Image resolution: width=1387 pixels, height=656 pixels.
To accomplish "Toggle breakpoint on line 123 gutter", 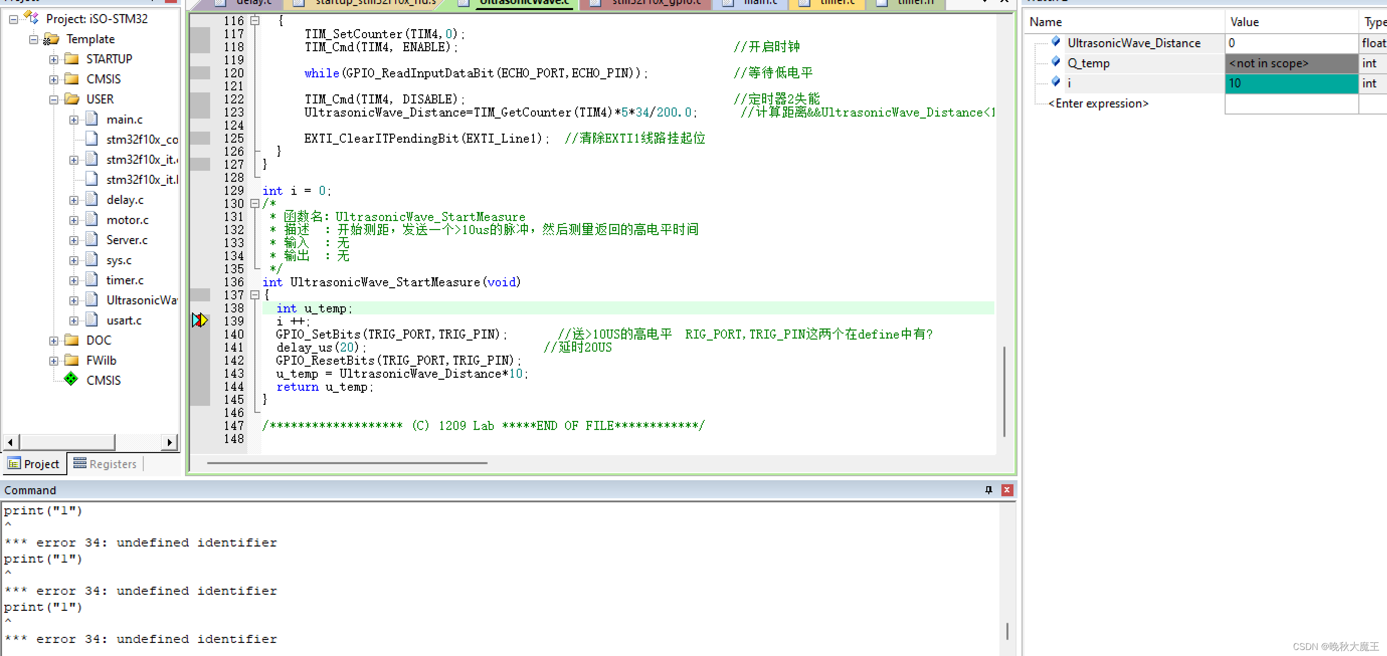I will (x=200, y=112).
